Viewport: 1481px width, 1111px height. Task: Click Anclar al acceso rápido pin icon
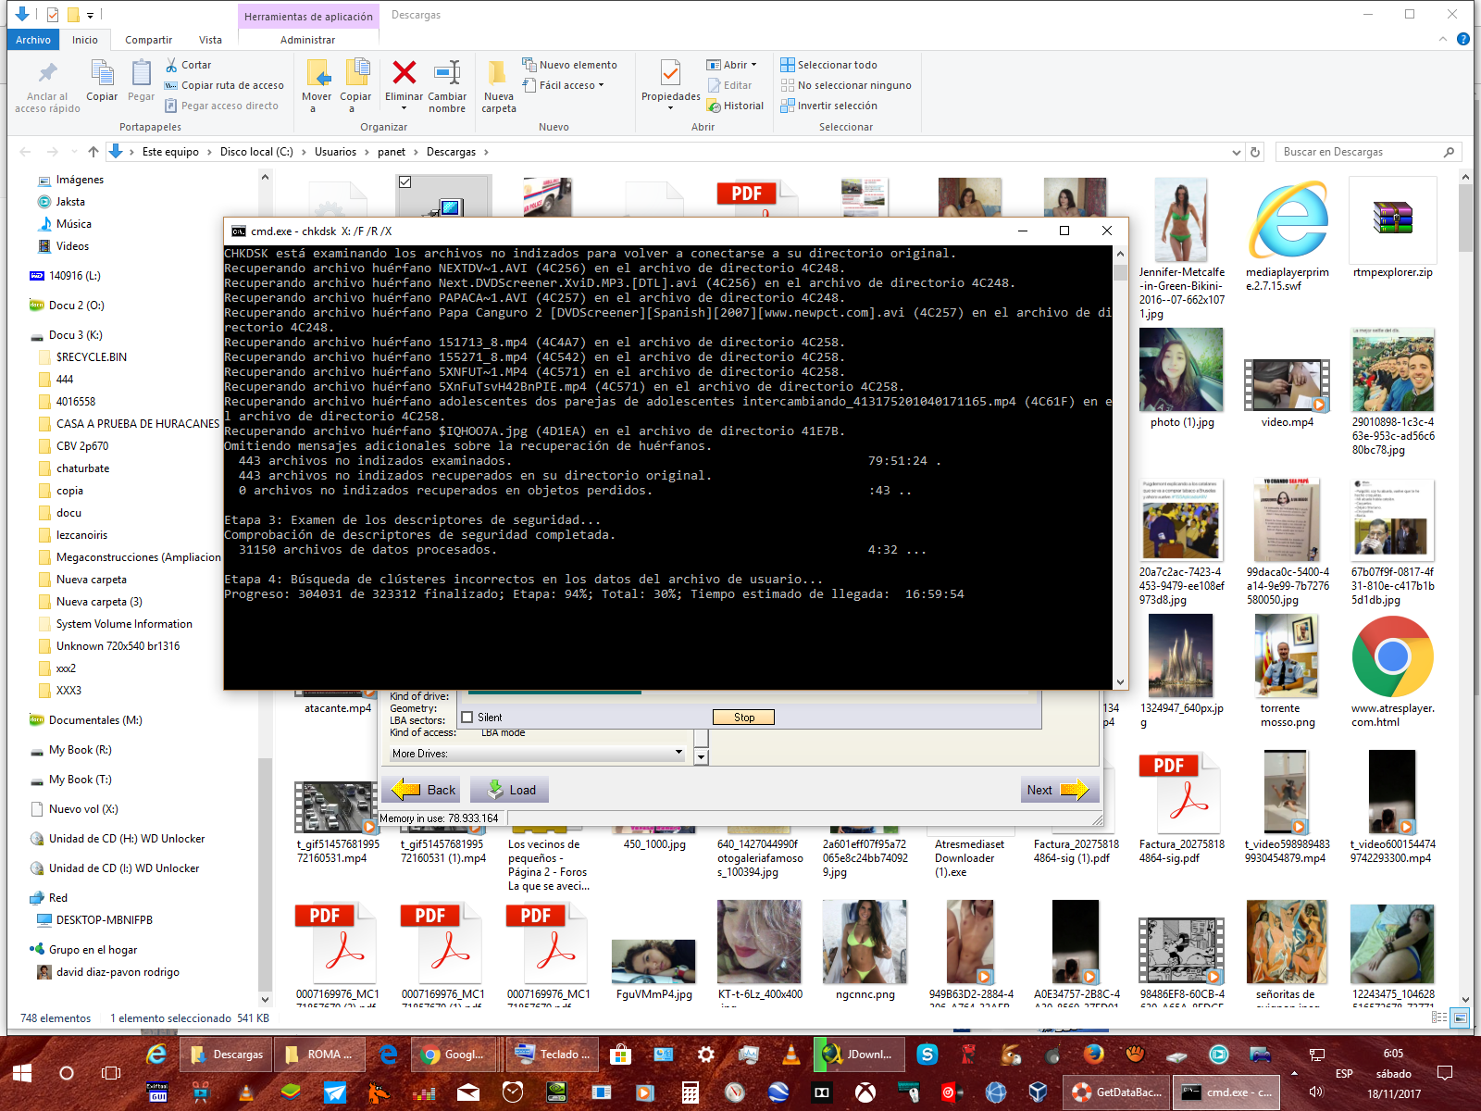pos(47,73)
